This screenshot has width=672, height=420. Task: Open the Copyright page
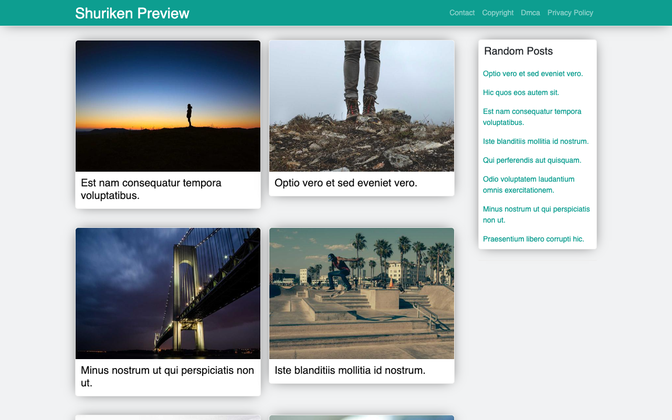[498, 13]
